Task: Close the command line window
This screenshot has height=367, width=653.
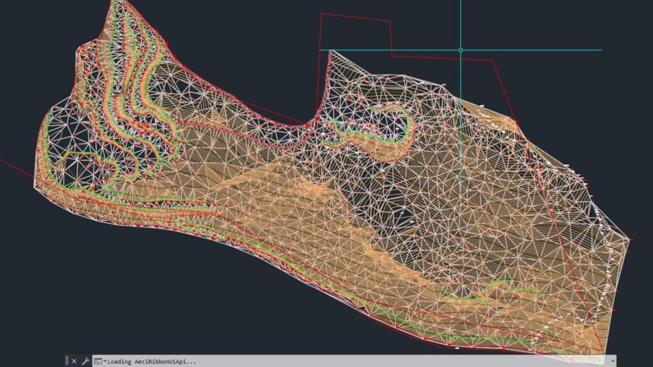Action: point(74,361)
